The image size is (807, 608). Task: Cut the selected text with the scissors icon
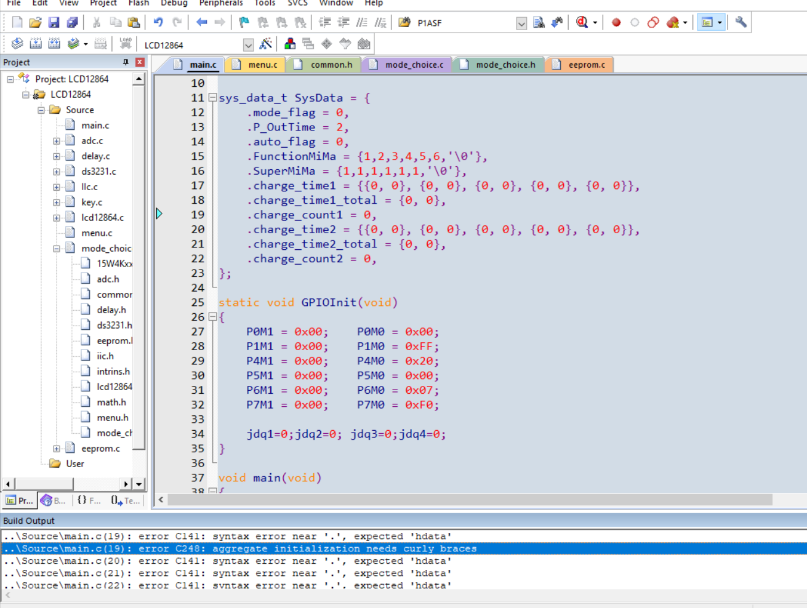97,23
